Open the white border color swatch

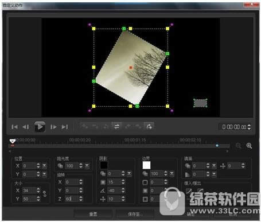(x=146, y=165)
